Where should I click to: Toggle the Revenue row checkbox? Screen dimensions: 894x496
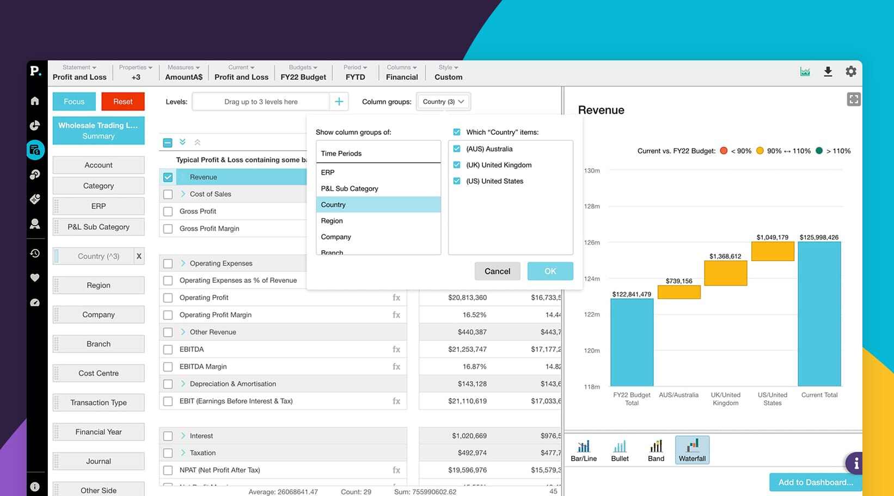[x=168, y=177]
